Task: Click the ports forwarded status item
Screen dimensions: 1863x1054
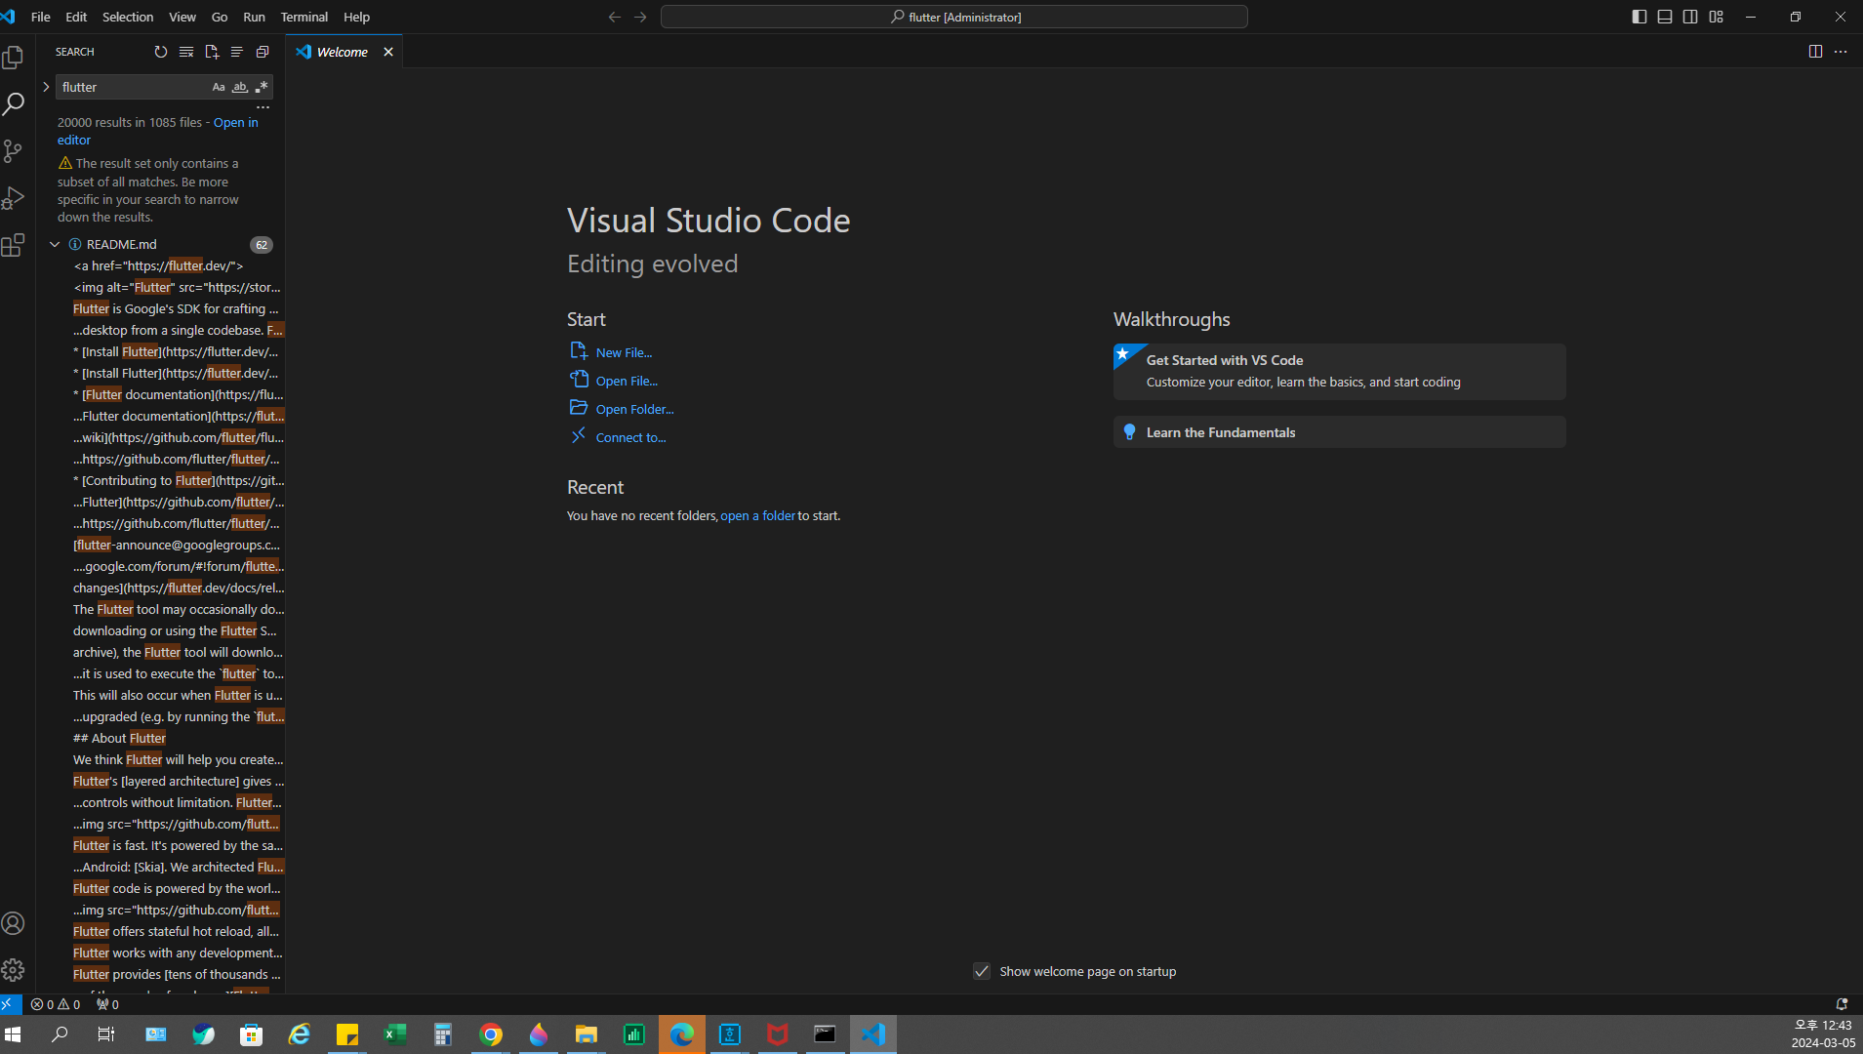Action: [107, 1004]
